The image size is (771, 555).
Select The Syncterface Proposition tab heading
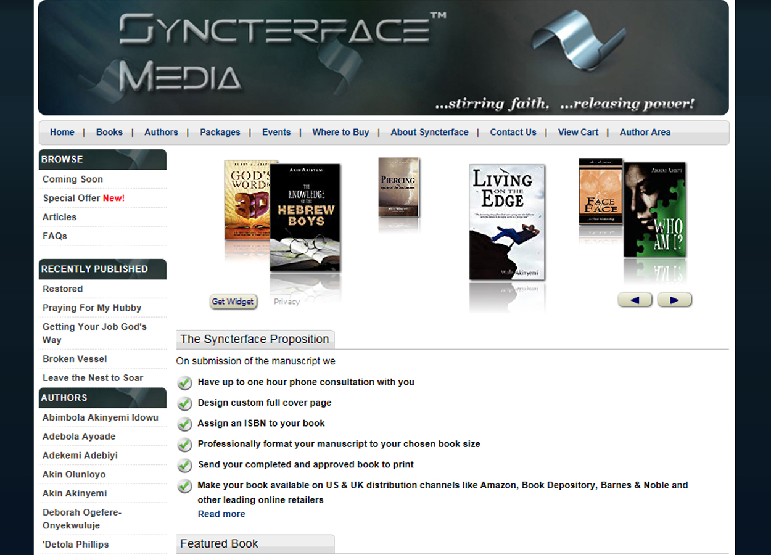255,339
